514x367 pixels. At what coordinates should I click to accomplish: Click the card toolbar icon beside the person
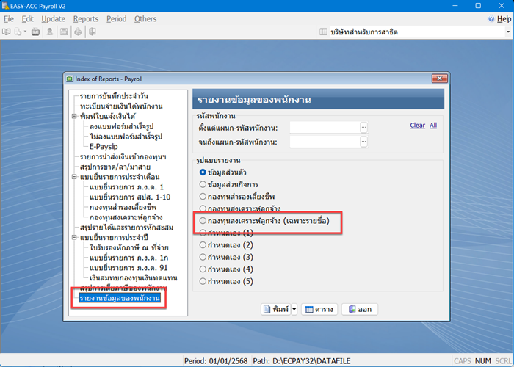click(x=65, y=32)
